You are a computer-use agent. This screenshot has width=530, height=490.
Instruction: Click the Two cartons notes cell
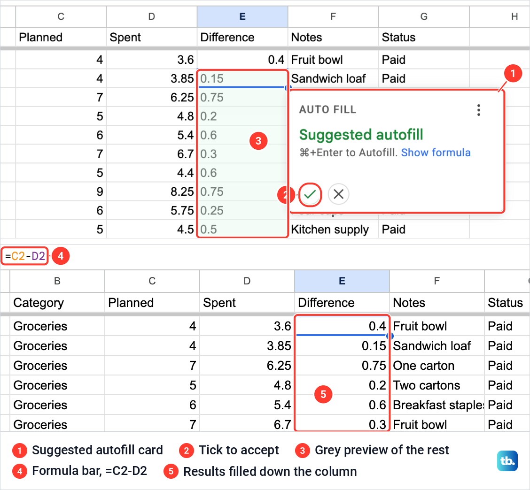coord(436,385)
